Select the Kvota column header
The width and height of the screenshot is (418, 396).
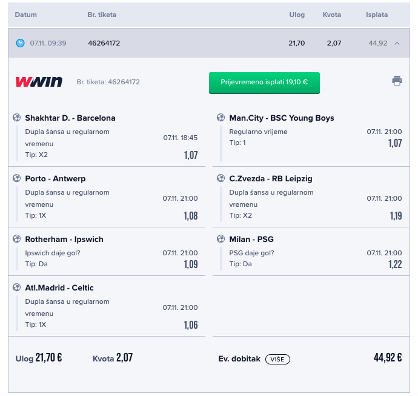(331, 15)
